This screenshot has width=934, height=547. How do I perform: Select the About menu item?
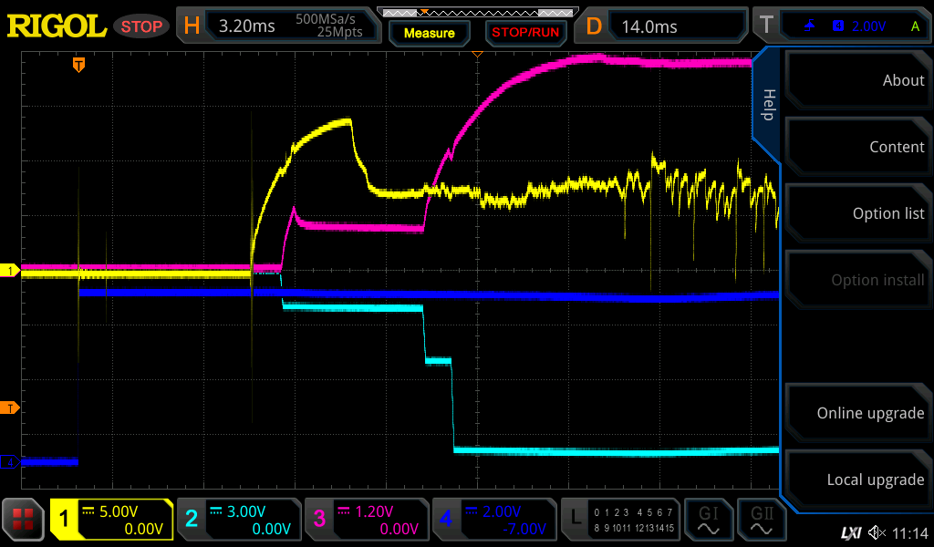click(857, 80)
